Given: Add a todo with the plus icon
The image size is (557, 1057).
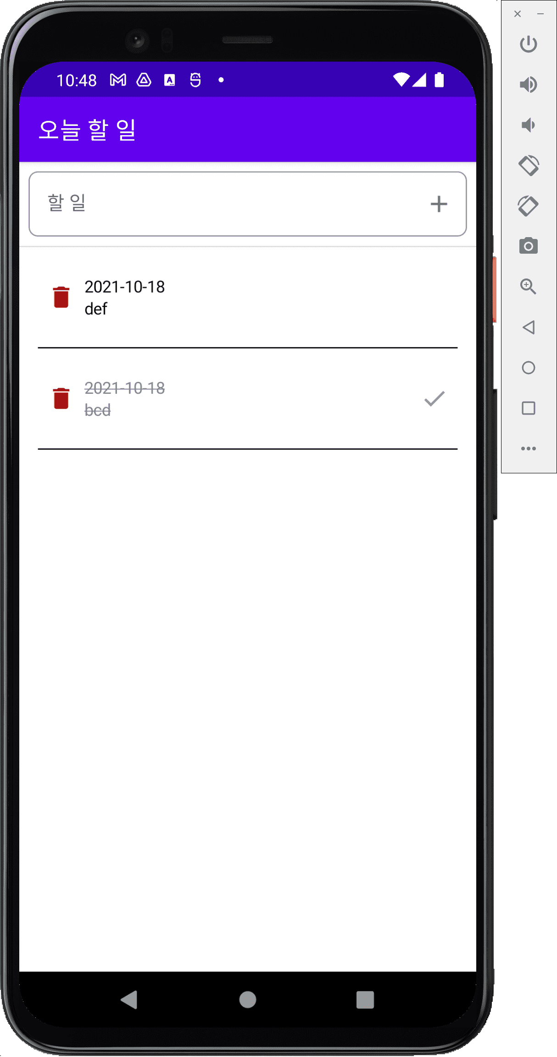Looking at the screenshot, I should (x=439, y=204).
